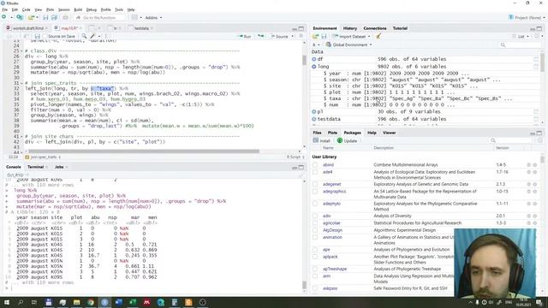This screenshot has width=548, height=308.
Task: Check the agricolae package checkbox
Action: tap(315, 222)
